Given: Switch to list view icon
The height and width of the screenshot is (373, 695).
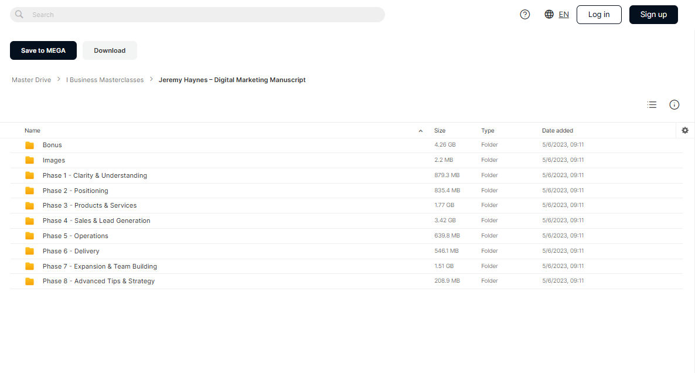Looking at the screenshot, I should [652, 104].
